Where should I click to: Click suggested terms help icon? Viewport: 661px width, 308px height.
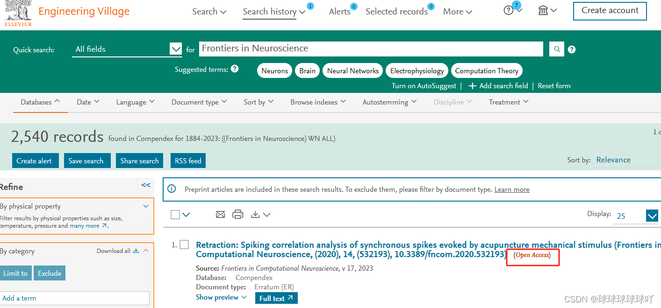click(x=235, y=69)
